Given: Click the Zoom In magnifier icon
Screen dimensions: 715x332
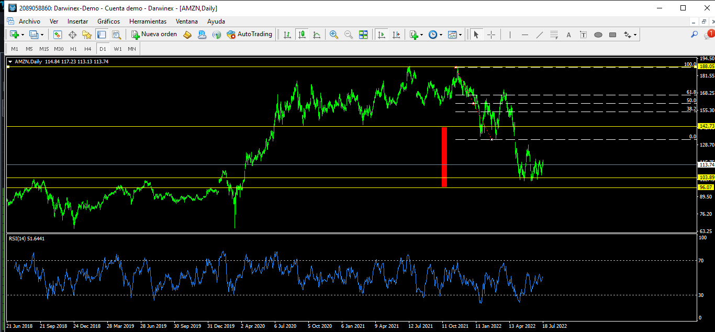Looking at the screenshot, I should pos(333,35).
